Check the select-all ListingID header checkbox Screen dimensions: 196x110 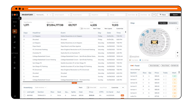click(25, 92)
